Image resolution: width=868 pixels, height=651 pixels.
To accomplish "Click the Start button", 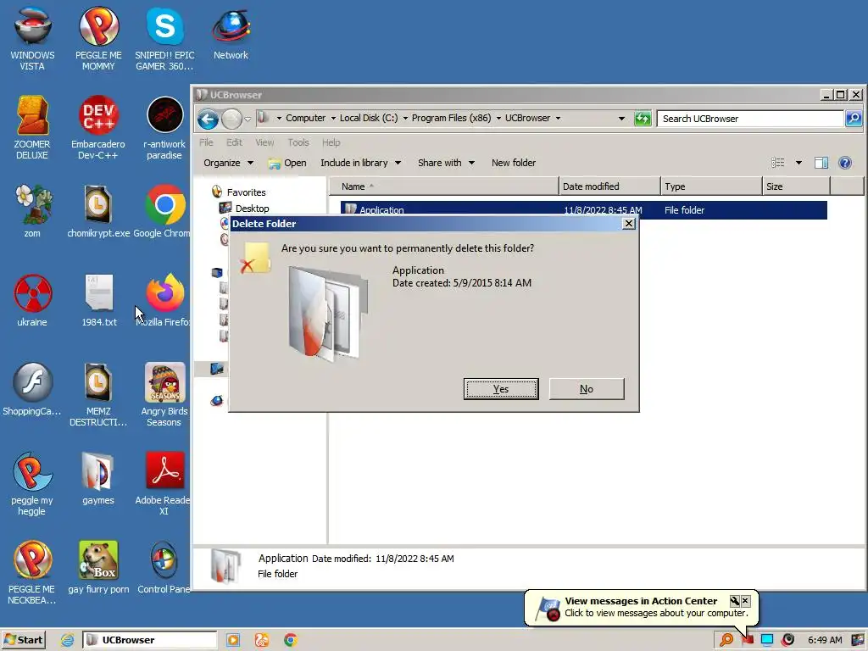I will pos(23,640).
